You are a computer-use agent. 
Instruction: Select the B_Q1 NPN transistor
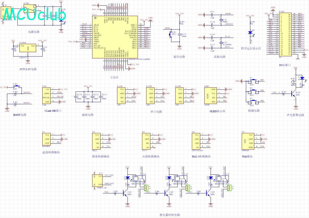click(294, 94)
